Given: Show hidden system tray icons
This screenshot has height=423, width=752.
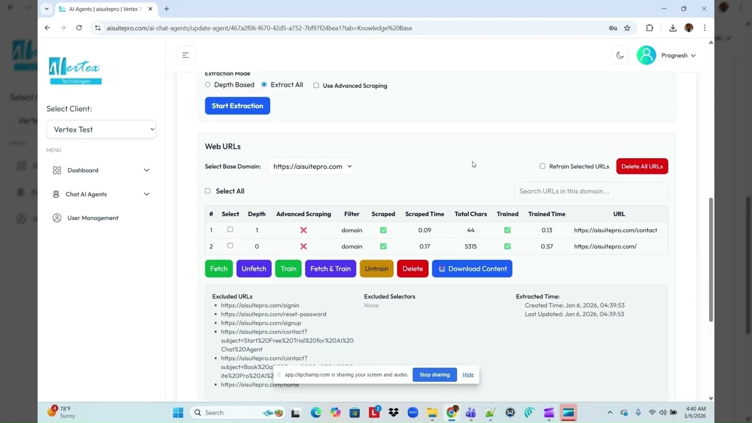Looking at the screenshot, I should pos(609,412).
